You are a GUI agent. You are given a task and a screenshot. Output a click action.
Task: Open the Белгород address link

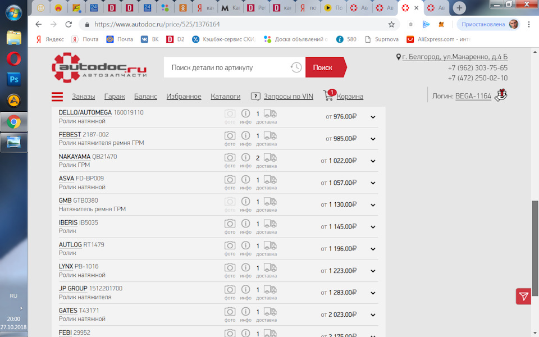click(454, 57)
